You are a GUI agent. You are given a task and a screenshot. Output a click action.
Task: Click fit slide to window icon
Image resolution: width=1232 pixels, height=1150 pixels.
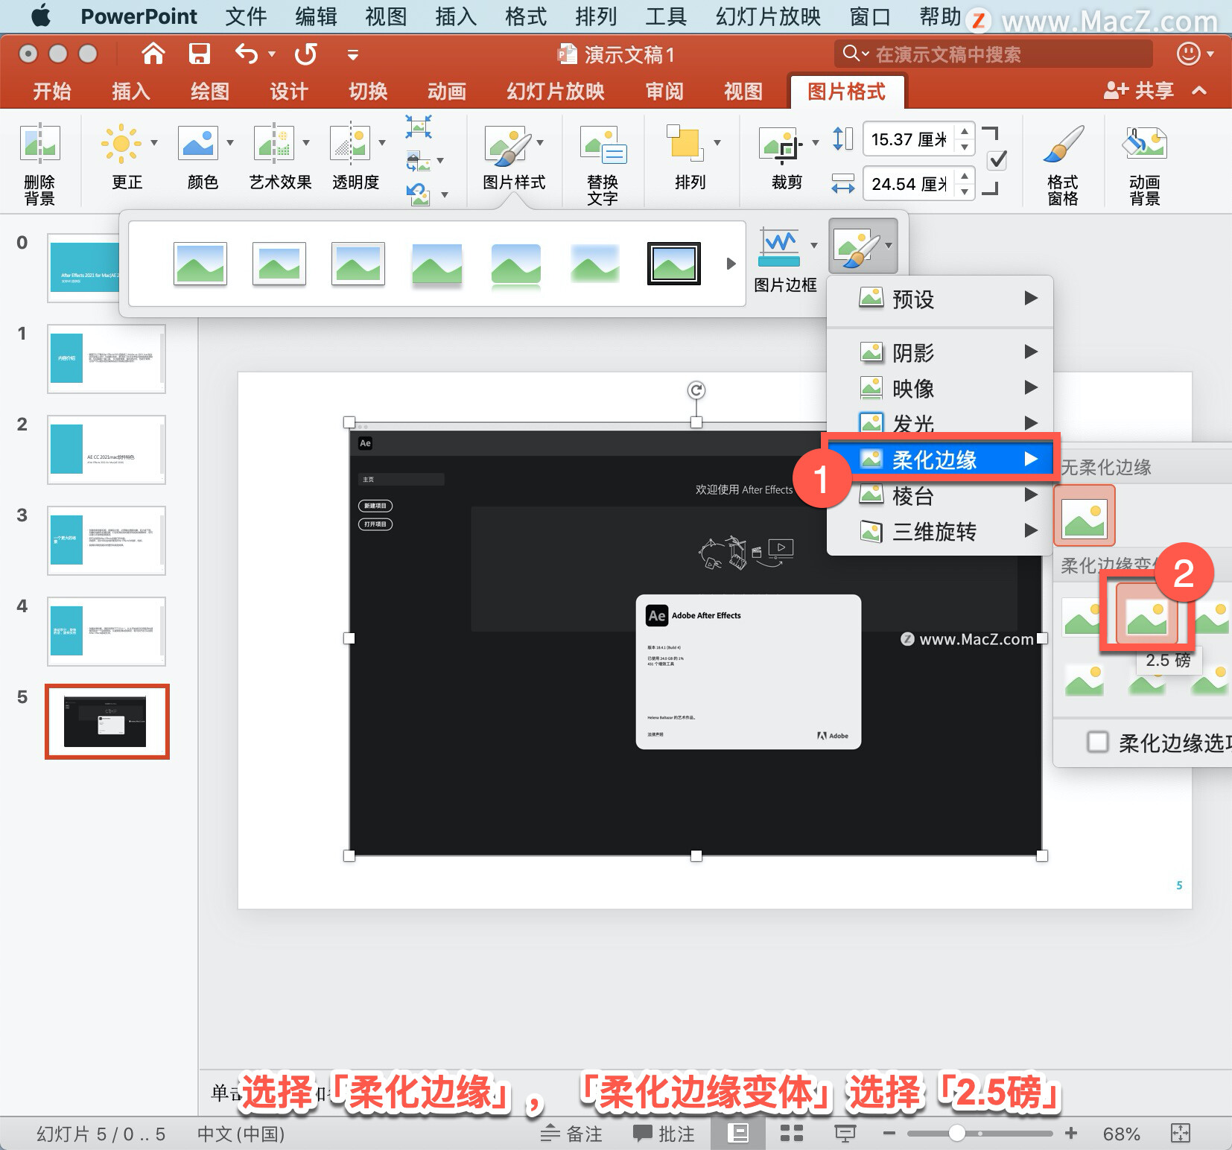click(1181, 1133)
